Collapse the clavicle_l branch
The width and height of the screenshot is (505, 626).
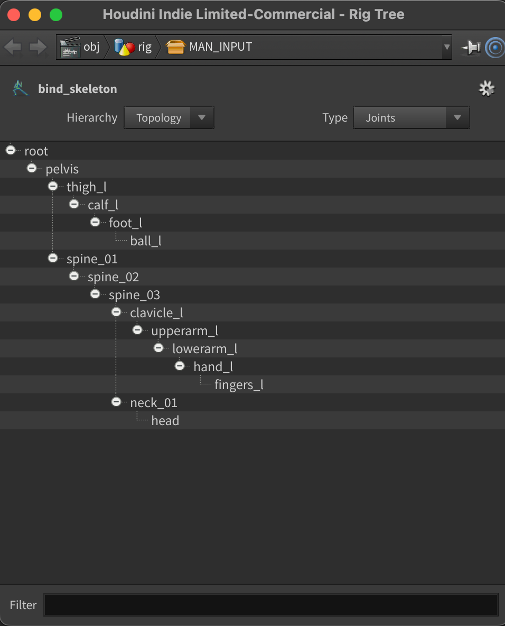[116, 312]
